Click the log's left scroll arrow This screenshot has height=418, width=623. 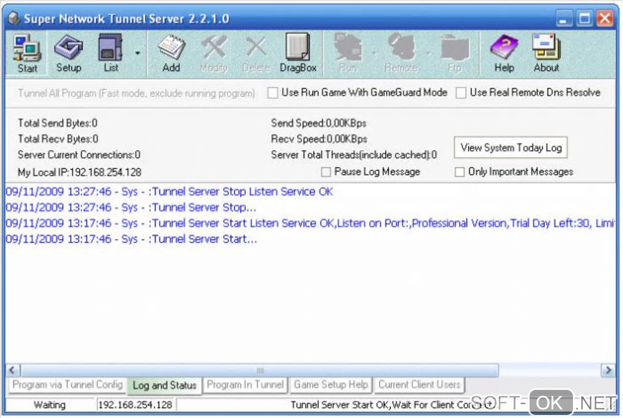tap(12, 370)
